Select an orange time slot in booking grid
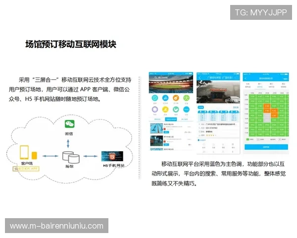 [267, 106]
